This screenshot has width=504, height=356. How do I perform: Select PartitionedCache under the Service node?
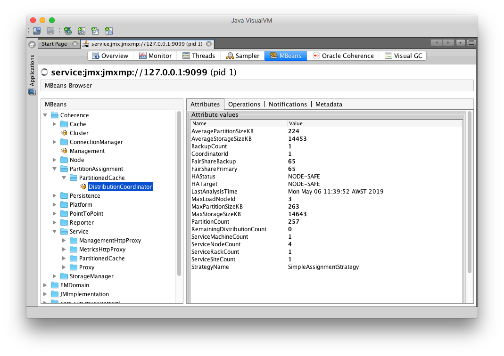click(102, 259)
